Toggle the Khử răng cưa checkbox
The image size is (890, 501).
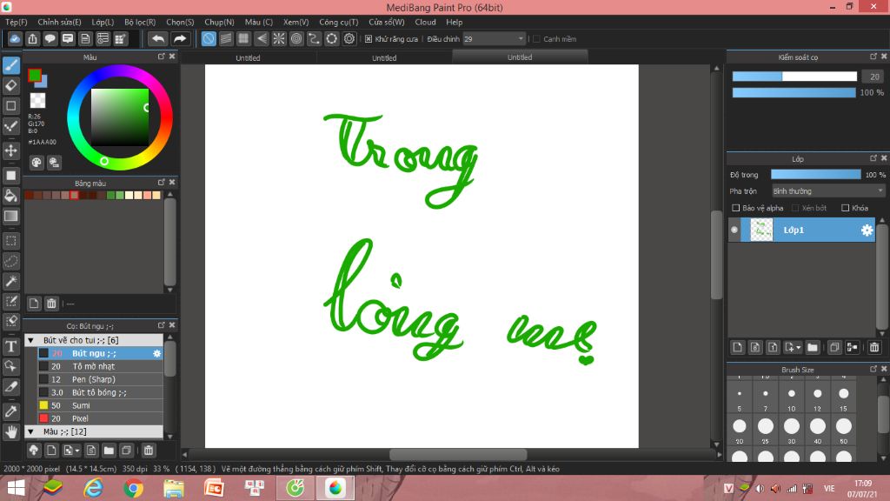(369, 38)
